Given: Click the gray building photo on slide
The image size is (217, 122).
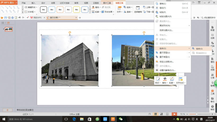Looking at the screenshot, I should click(70, 60).
